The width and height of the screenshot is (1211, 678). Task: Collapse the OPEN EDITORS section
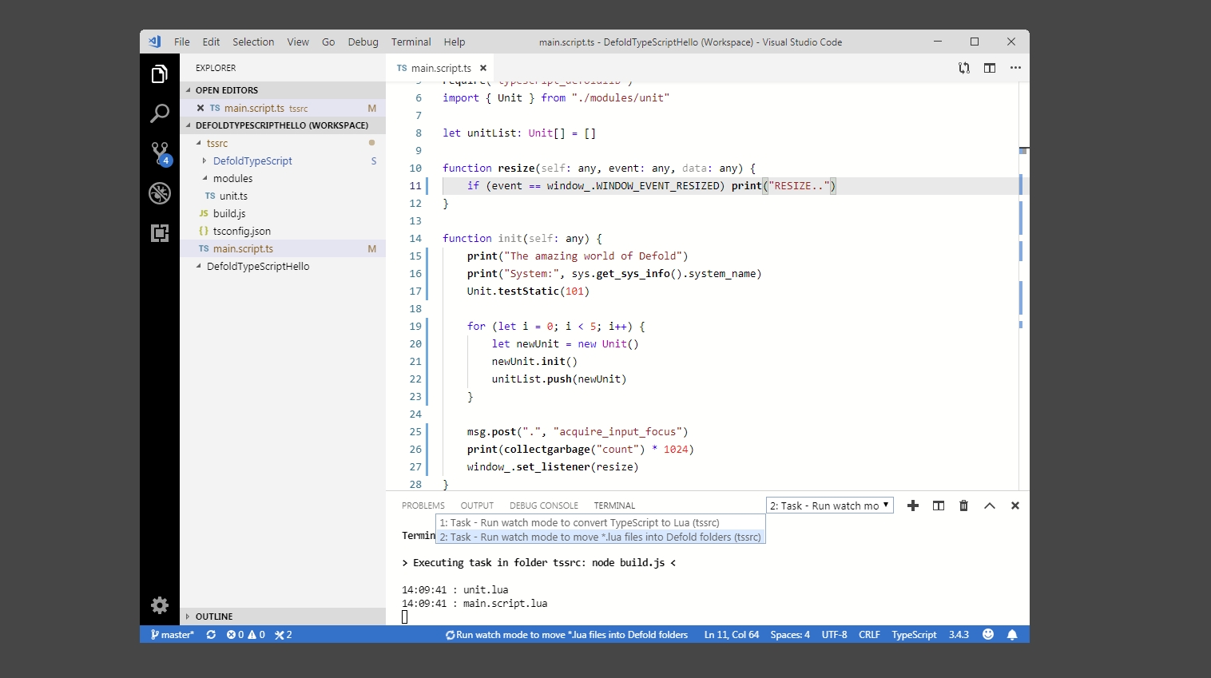pyautogui.click(x=226, y=90)
